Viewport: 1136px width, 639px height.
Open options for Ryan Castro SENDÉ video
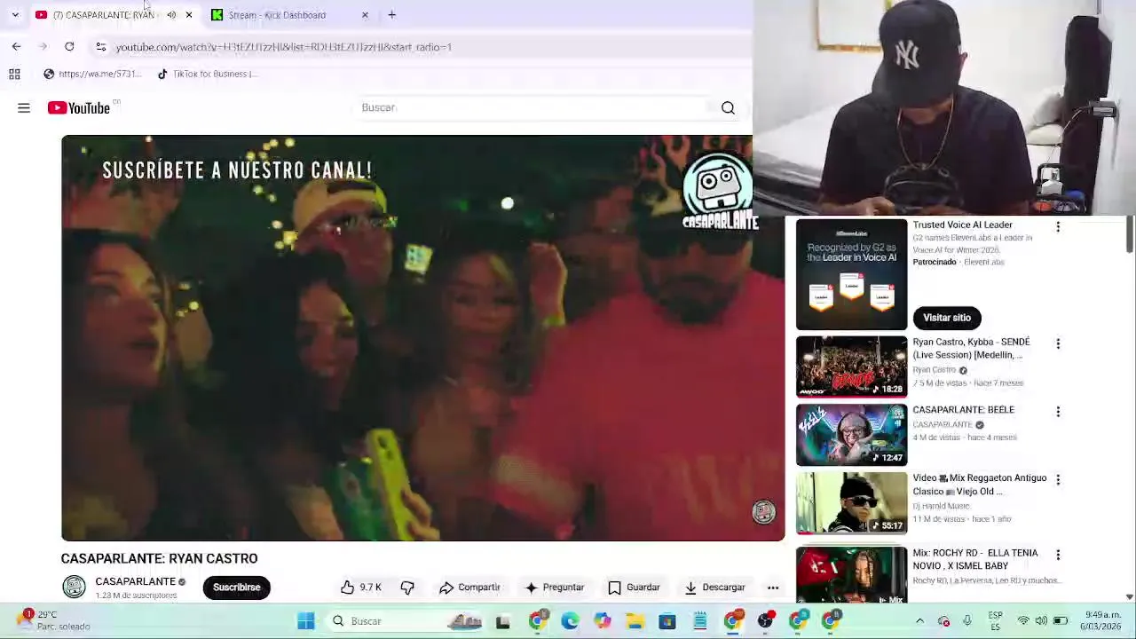1058,343
